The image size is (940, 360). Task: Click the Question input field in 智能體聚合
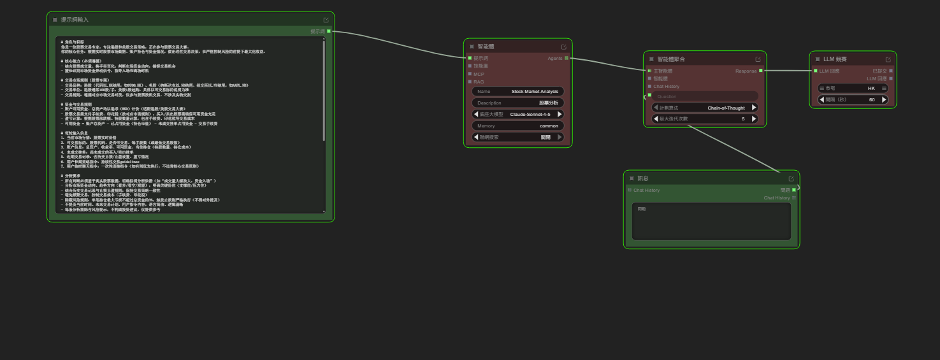pos(705,96)
